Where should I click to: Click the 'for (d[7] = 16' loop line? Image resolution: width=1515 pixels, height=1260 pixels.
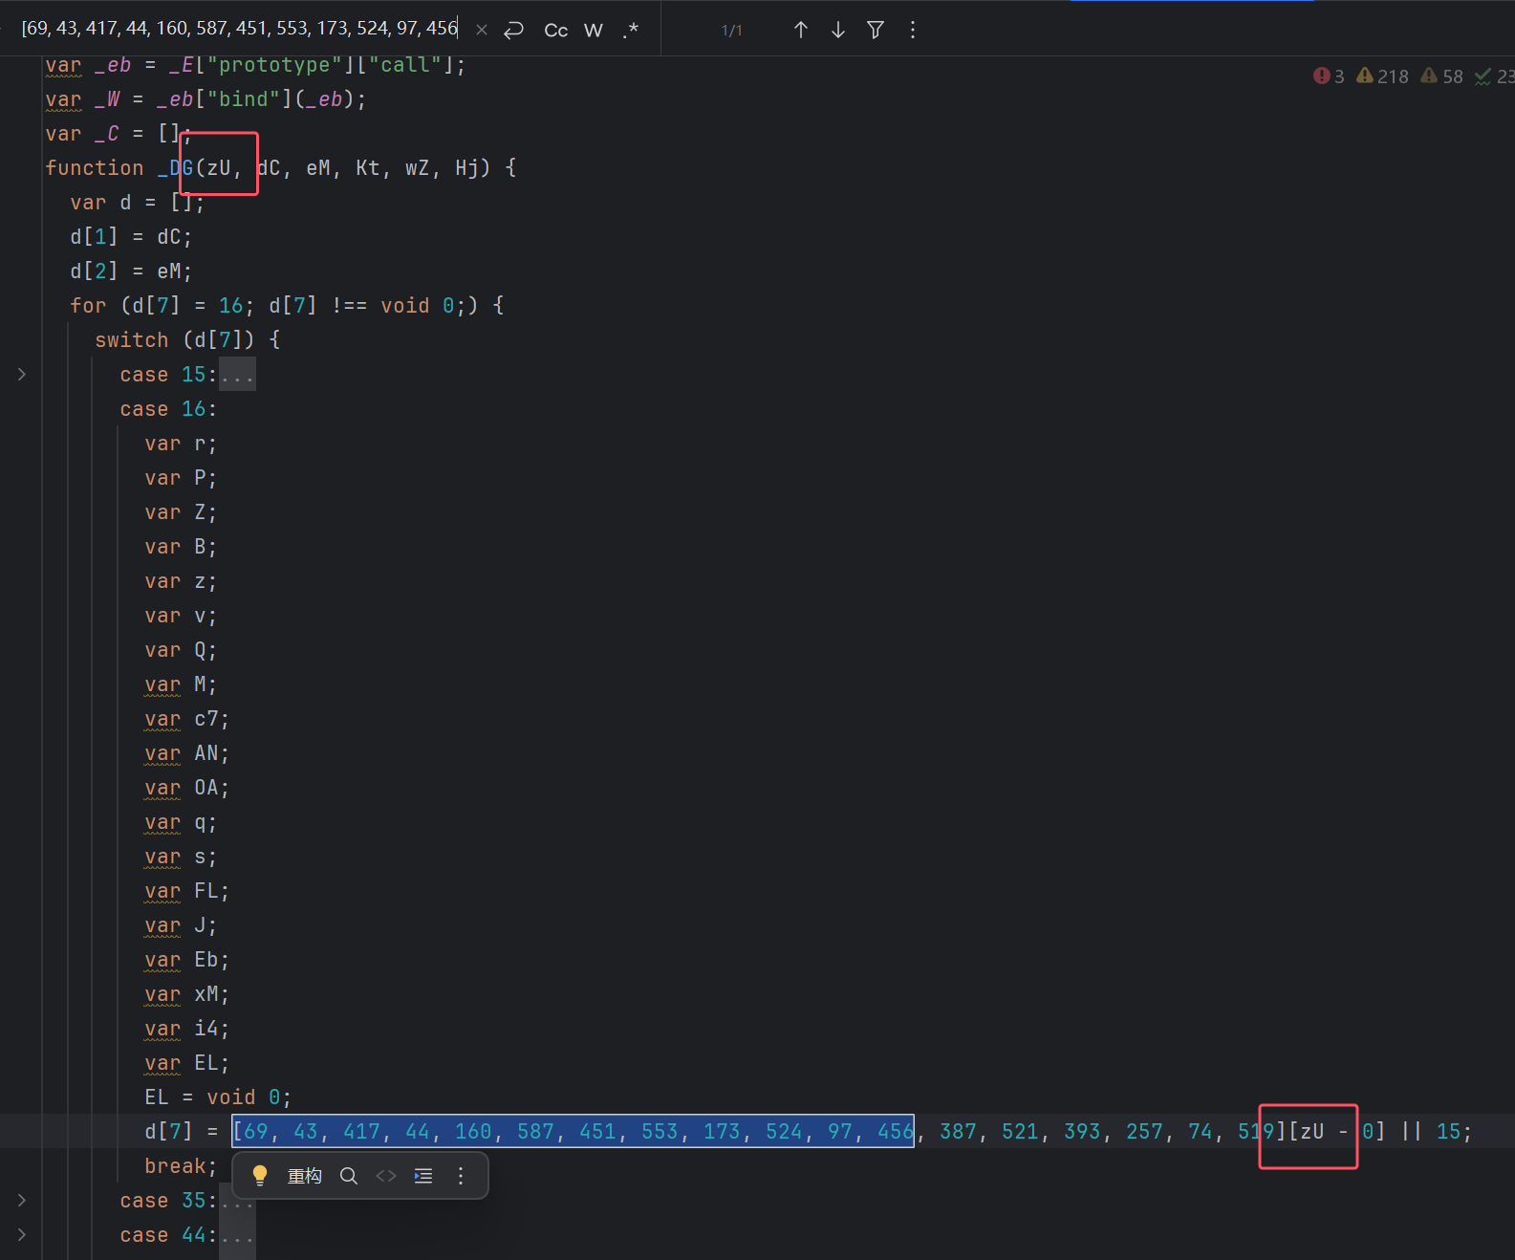(x=287, y=306)
